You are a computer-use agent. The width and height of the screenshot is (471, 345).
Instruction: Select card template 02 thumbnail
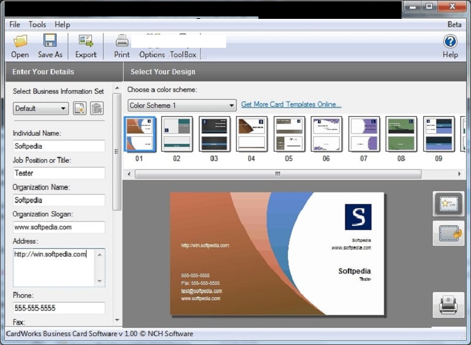(177, 134)
